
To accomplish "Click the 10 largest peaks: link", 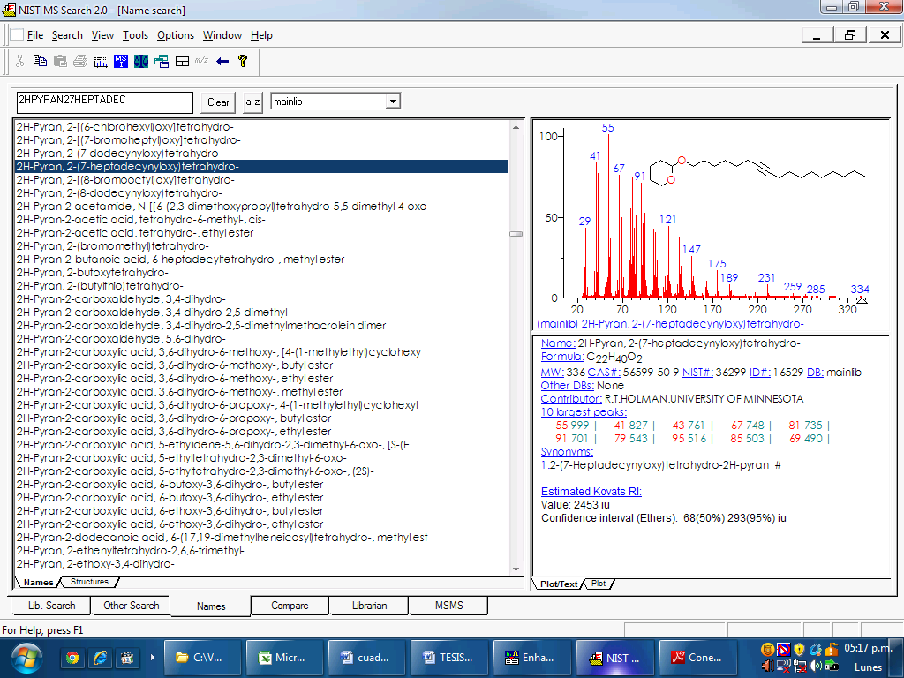I will [x=584, y=411].
